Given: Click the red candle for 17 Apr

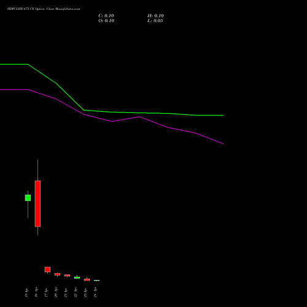Looking at the screenshot, I should click(47, 270).
